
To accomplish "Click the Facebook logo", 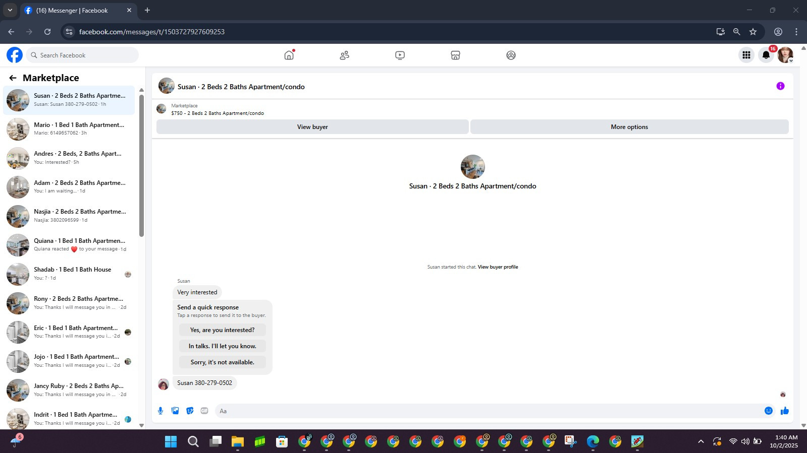I will (x=15, y=55).
